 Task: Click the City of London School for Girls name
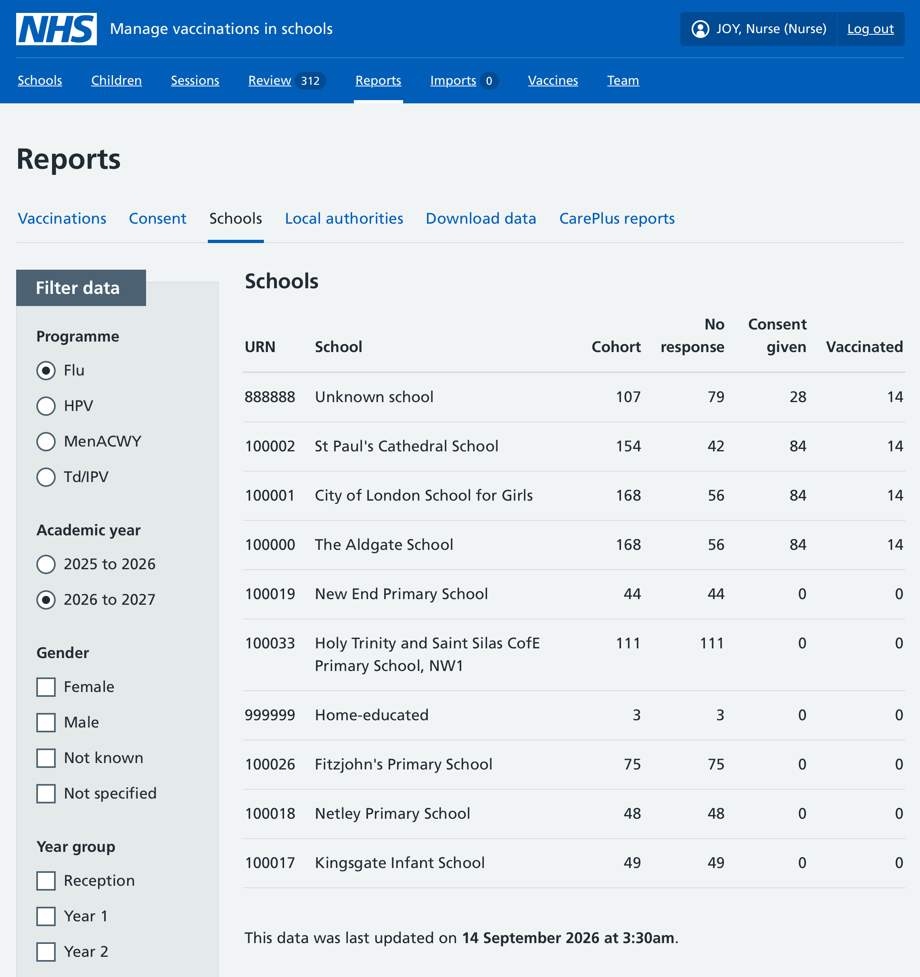coord(423,495)
